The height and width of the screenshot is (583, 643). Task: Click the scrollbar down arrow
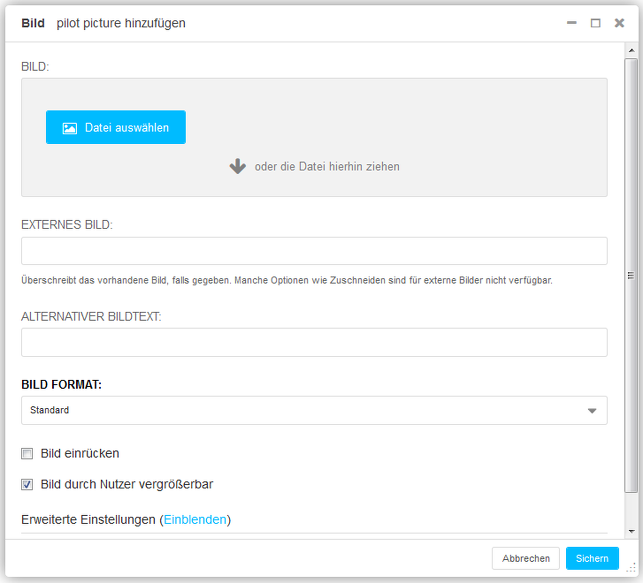click(631, 531)
